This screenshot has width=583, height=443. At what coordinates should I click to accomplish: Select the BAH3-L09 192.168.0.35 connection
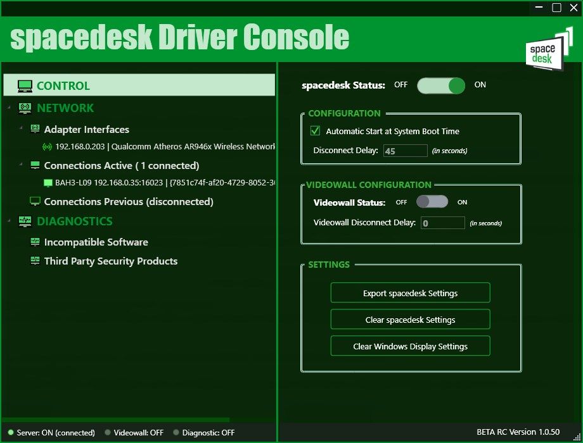[165, 183]
